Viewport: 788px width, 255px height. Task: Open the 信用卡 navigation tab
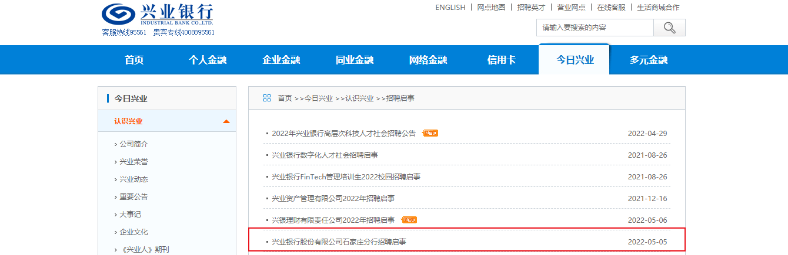[502, 60]
